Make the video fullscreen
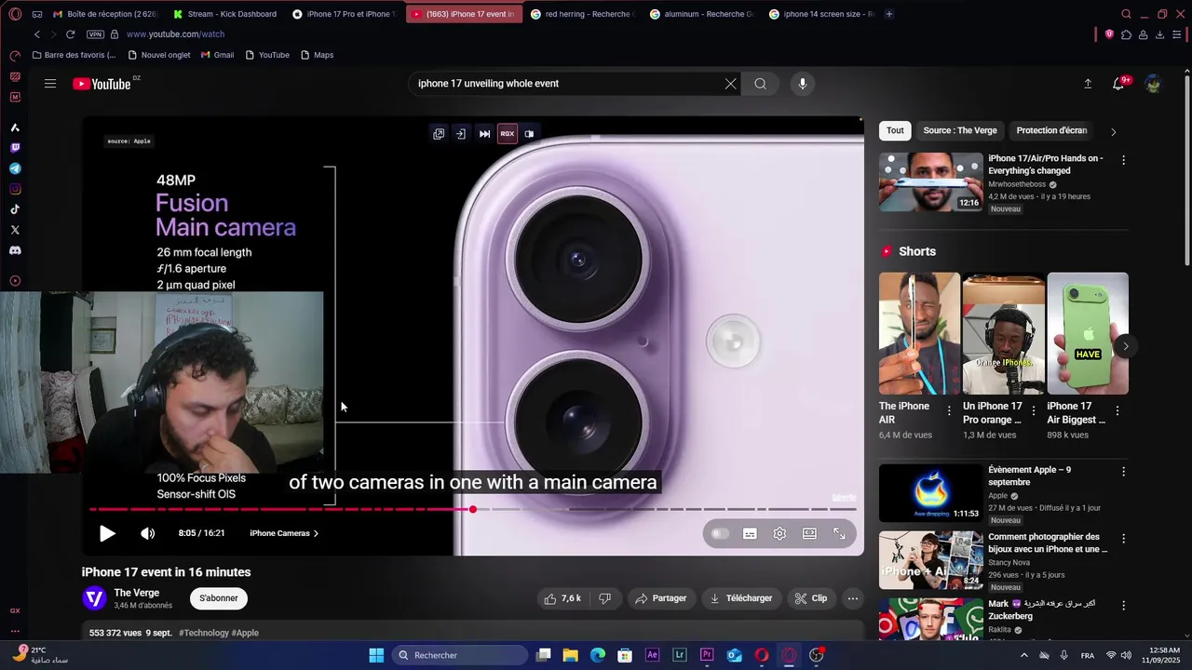Screen dimensions: 1192x670 pos(840,533)
